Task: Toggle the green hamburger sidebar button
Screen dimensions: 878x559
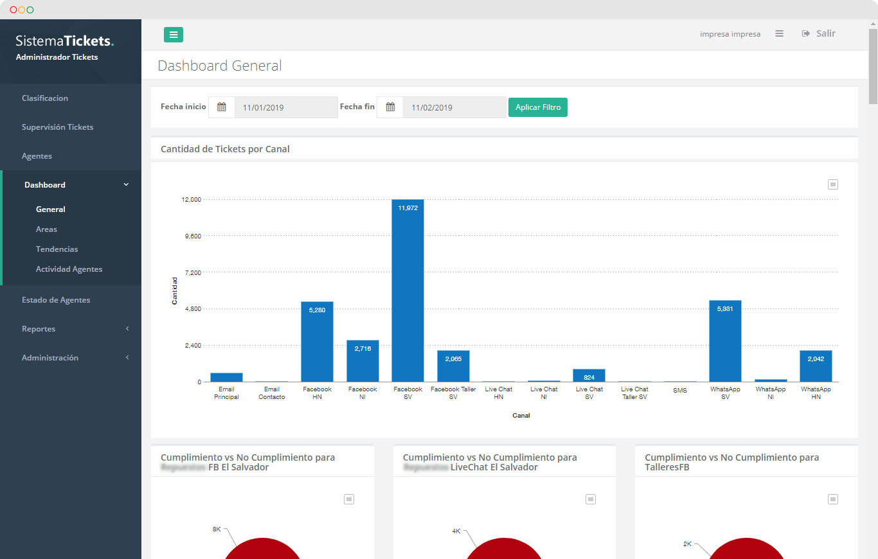Action: 174,35
